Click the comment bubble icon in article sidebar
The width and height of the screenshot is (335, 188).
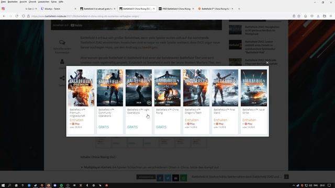pyautogui.click(x=62, y=42)
